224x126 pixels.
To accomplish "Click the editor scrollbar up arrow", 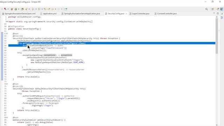I will point(217,17).
